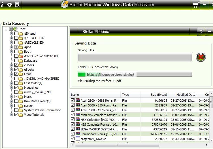The height and width of the screenshot is (149, 213).
Task: Expand the Appz folder node
Action: (11, 47)
